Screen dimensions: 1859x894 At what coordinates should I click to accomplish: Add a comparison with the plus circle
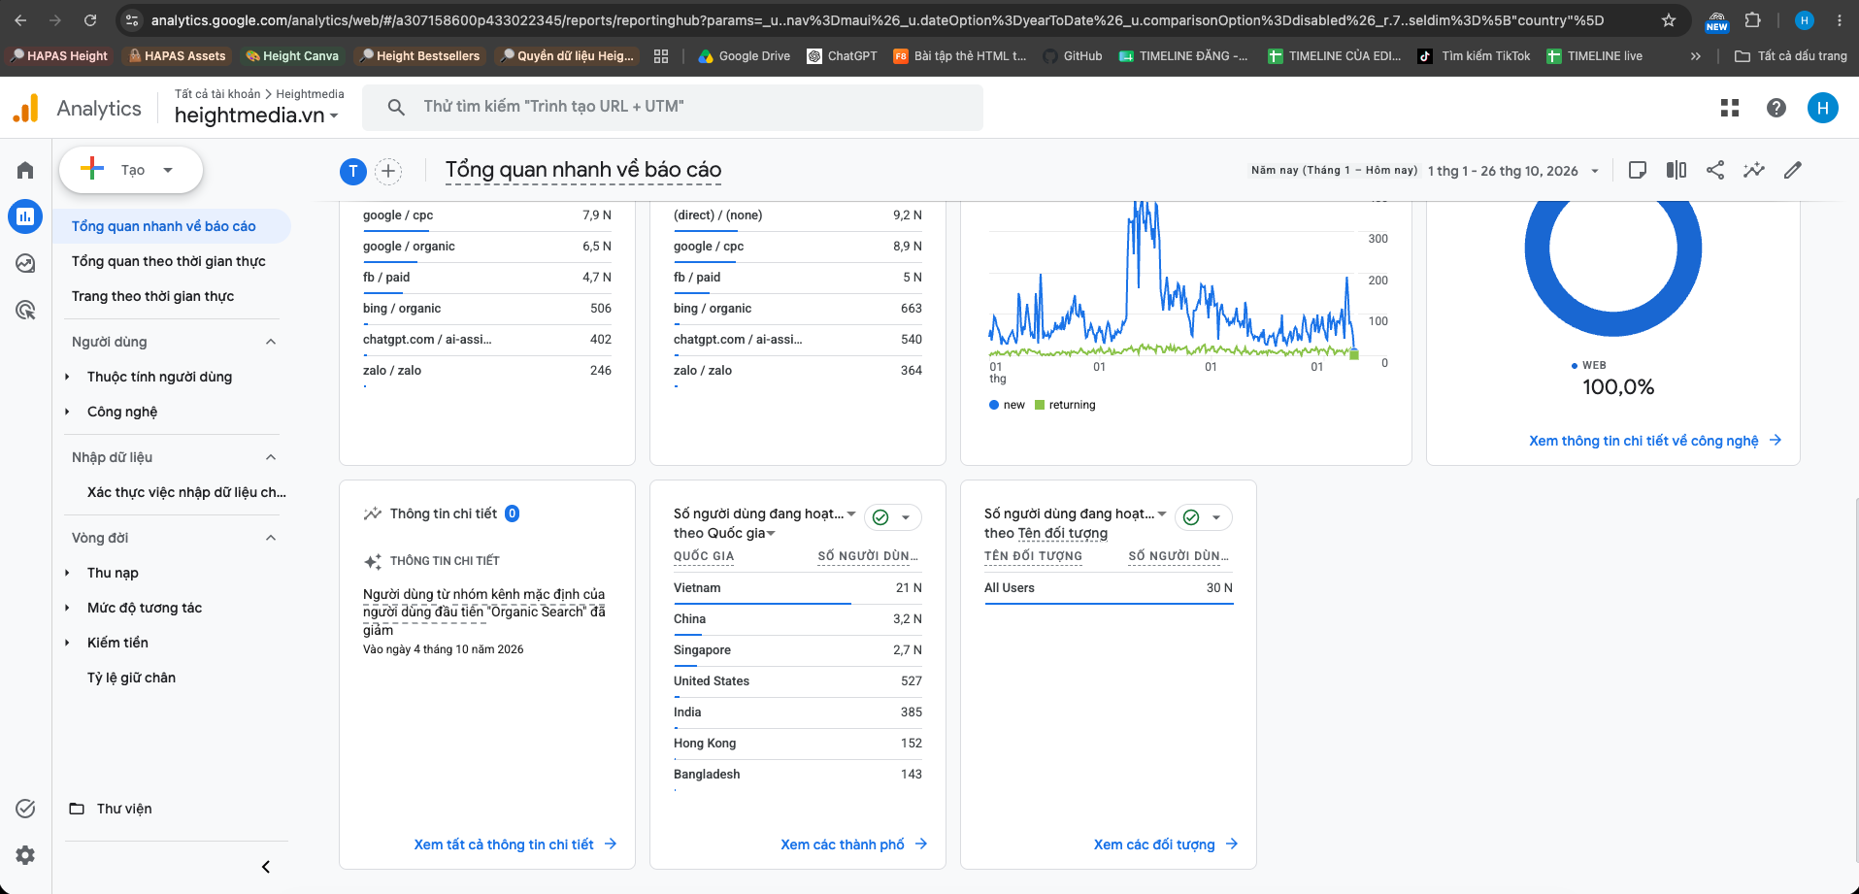[388, 172]
